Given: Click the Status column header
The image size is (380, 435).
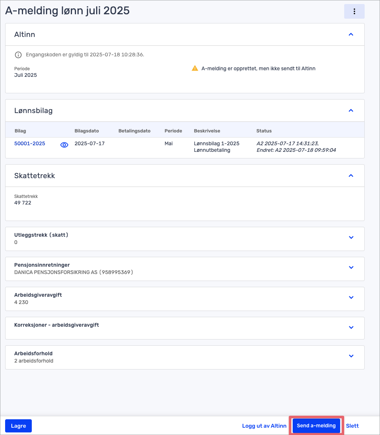Looking at the screenshot, I should tap(264, 131).
